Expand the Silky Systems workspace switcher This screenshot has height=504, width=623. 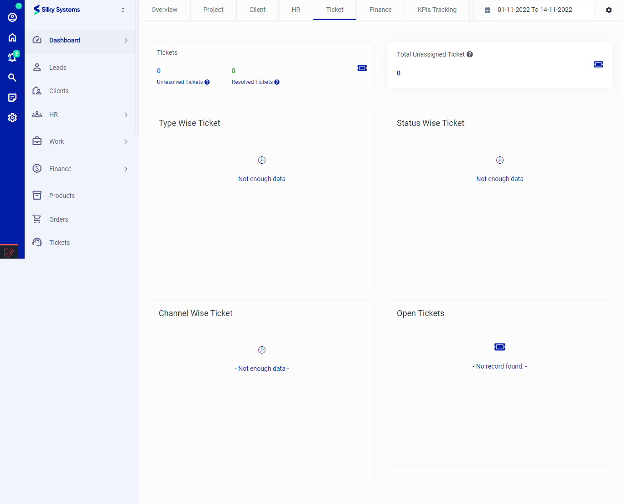(123, 10)
